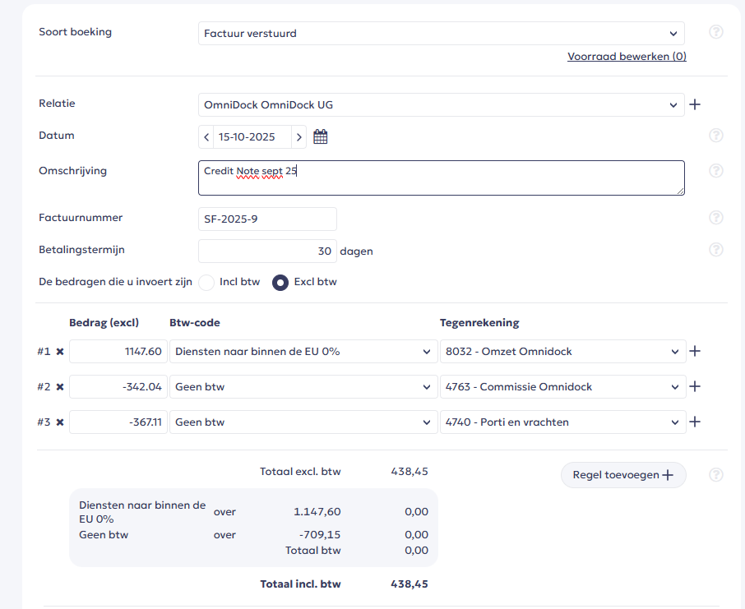Go to previous date with left arrow
Screen dimensions: 745x609
(x=206, y=137)
